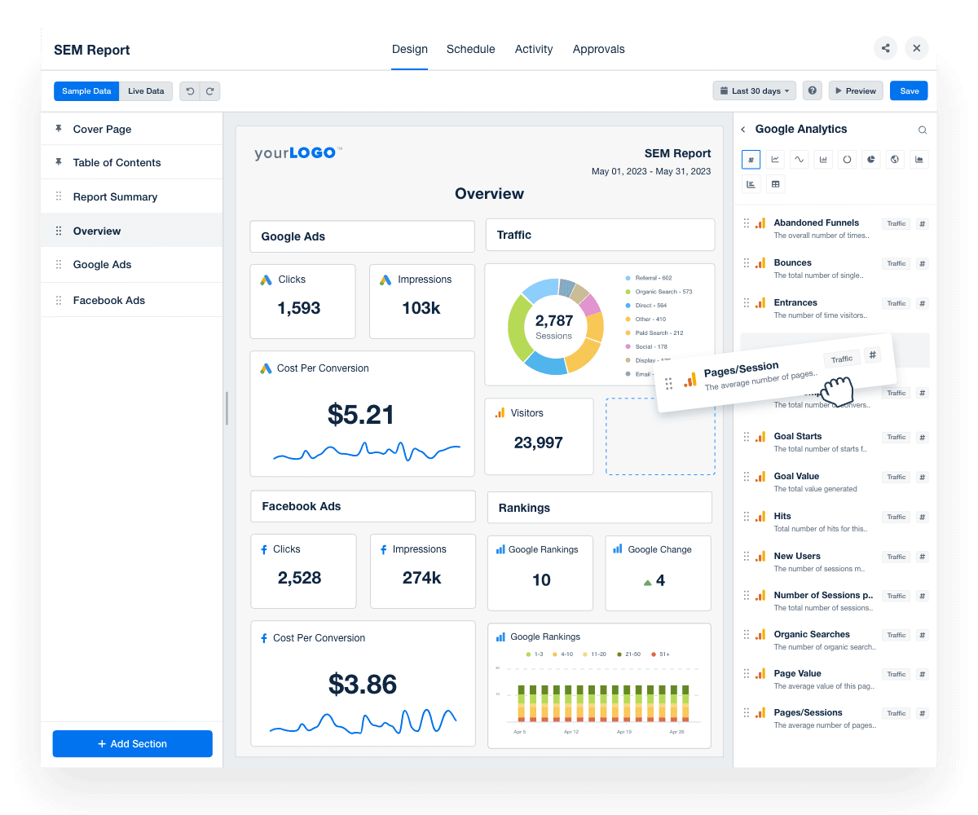The width and height of the screenshot is (978, 815).
Task: Click the Add Section button
Action: click(132, 743)
